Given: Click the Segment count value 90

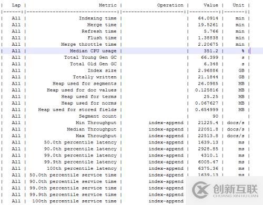Looking at the screenshot, I should pos(215,116).
